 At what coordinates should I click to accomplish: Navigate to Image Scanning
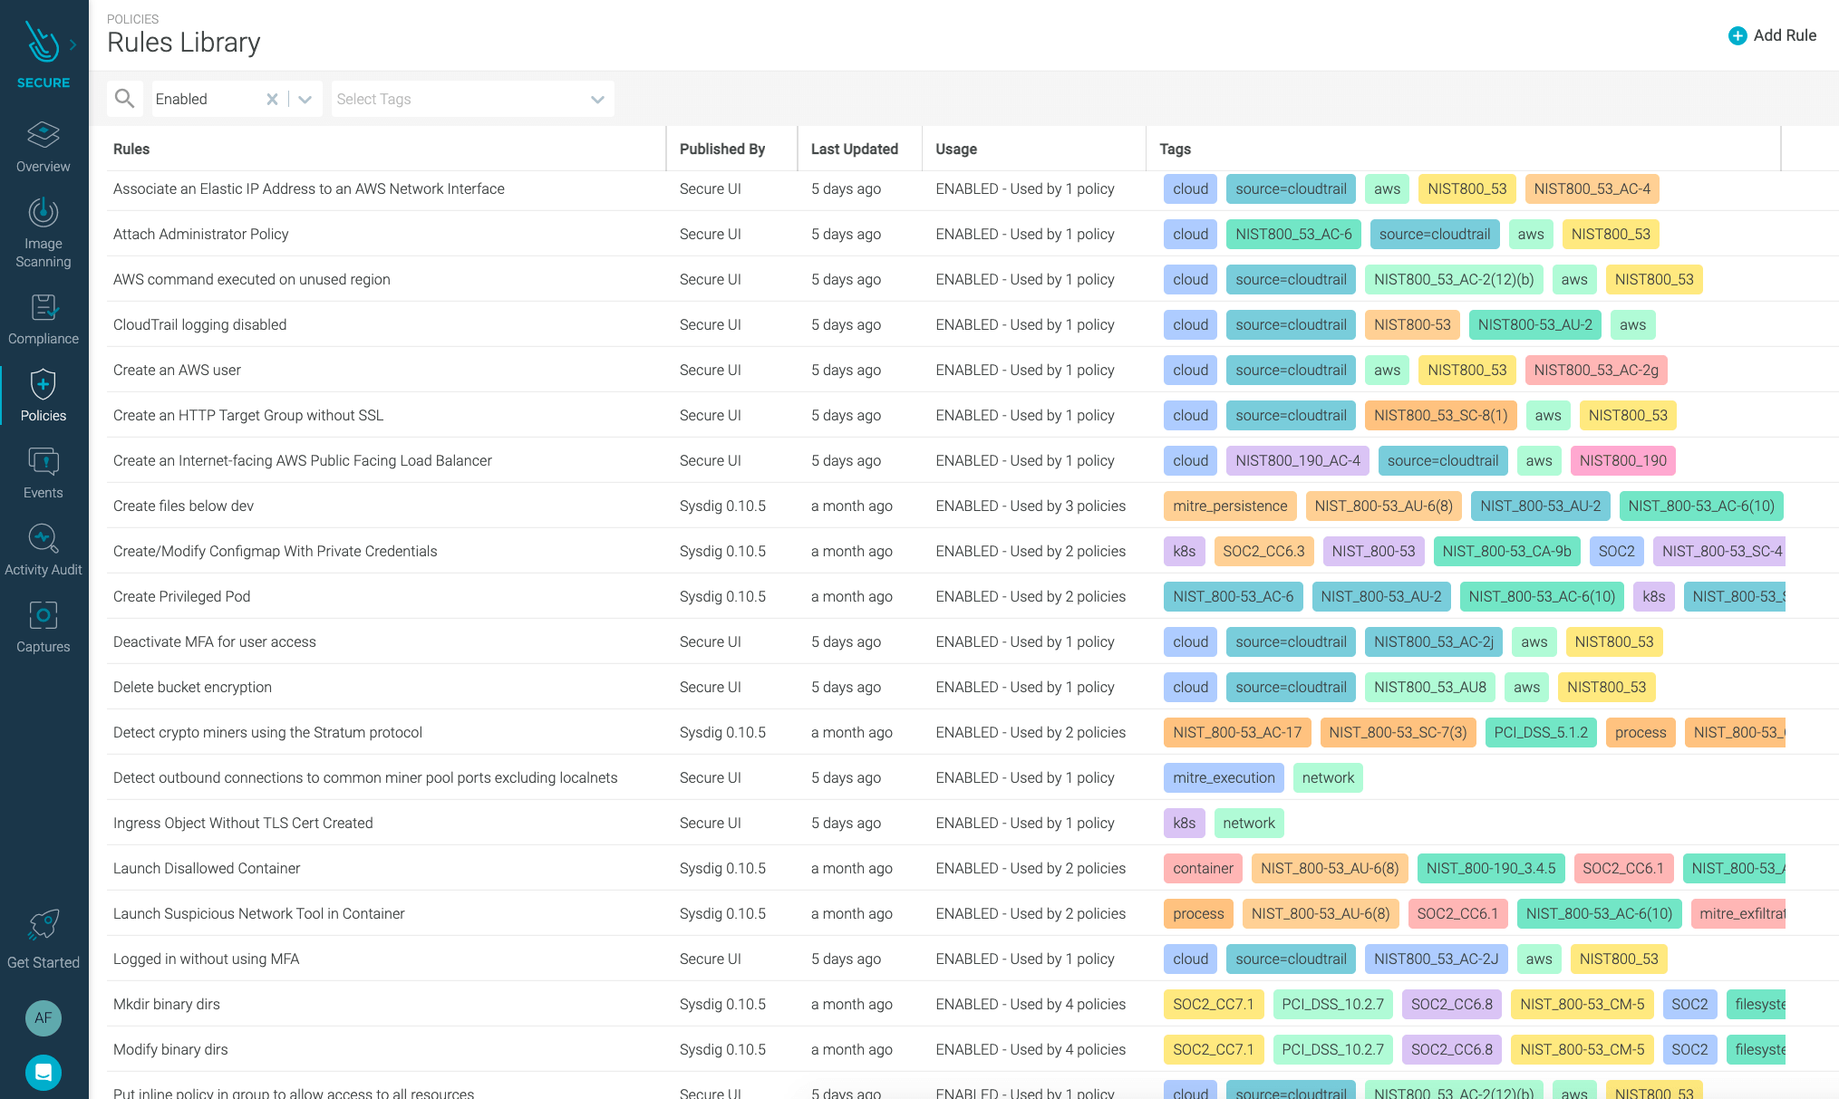click(x=43, y=231)
